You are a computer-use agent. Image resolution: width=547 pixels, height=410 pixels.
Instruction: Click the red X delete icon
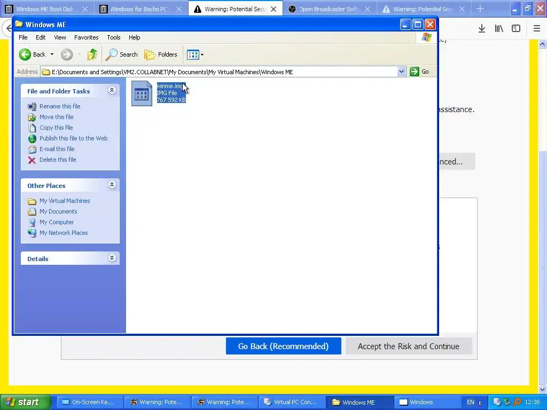click(32, 160)
